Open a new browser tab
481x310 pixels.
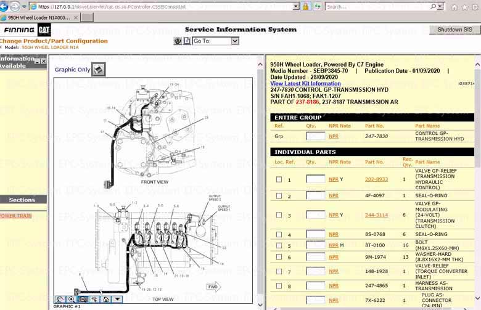(87, 17)
